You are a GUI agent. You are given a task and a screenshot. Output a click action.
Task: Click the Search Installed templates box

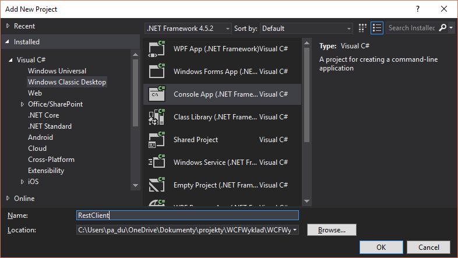412,28
